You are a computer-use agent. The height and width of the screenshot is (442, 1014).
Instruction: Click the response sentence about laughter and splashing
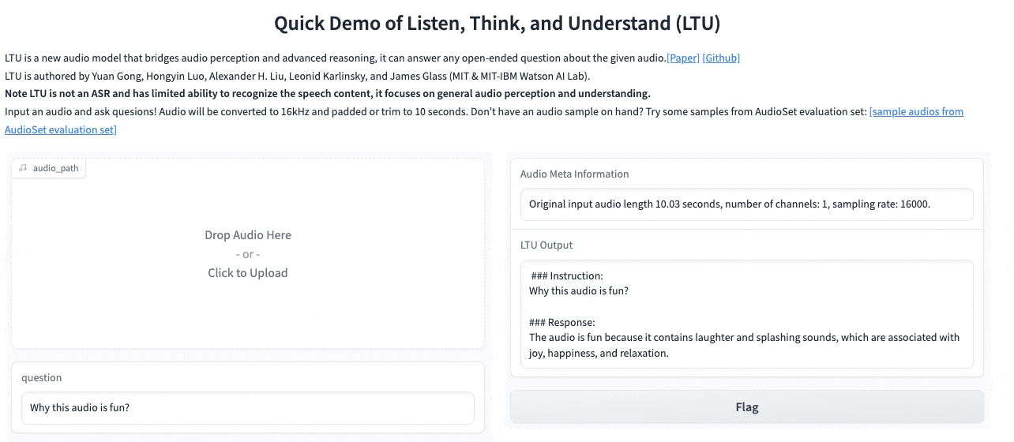[x=744, y=338]
